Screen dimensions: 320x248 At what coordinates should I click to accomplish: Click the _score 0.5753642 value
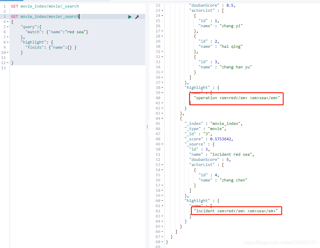click(221, 139)
